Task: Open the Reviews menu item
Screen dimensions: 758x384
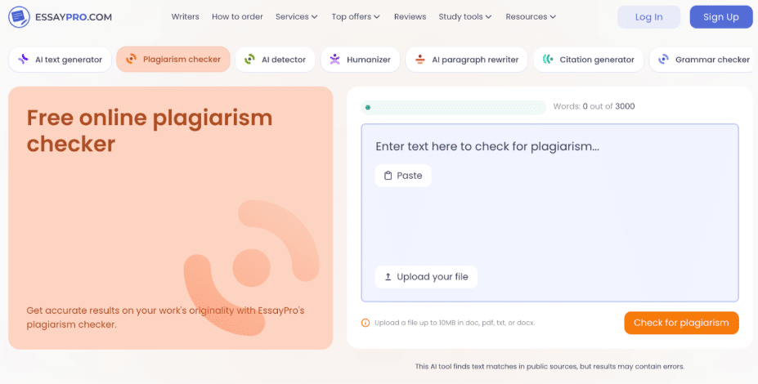Action: point(410,17)
